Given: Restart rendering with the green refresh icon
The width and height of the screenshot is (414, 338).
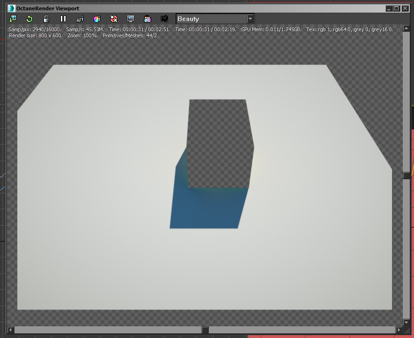Looking at the screenshot, I should [x=29, y=19].
